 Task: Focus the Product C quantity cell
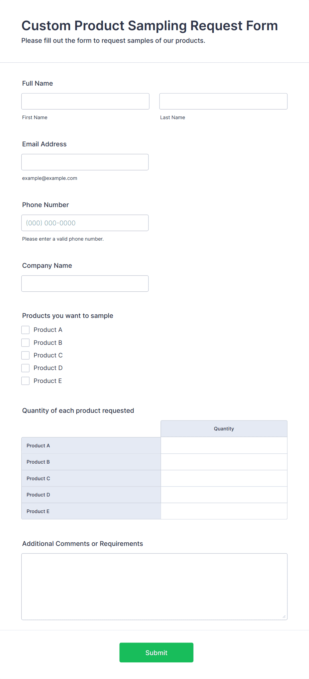coord(224,478)
